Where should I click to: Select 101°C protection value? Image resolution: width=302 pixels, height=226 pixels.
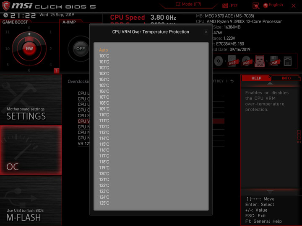(104, 62)
